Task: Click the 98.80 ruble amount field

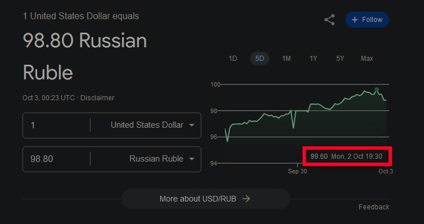Action: 56,159
